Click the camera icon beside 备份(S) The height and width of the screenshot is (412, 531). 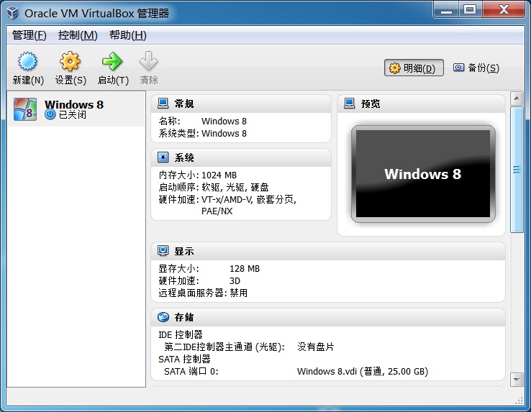point(458,68)
